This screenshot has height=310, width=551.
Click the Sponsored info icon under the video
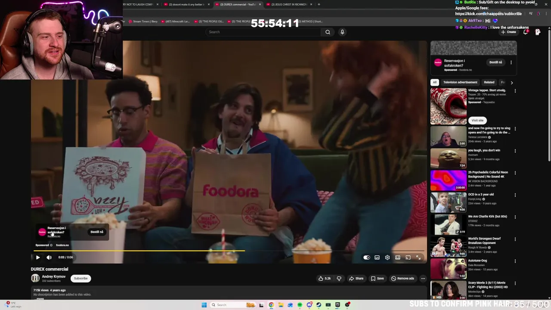(51, 245)
